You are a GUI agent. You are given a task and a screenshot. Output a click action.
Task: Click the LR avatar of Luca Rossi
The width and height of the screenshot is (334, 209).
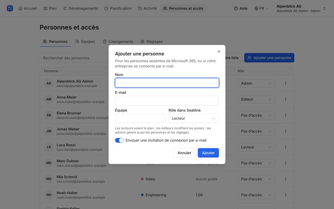49,147
